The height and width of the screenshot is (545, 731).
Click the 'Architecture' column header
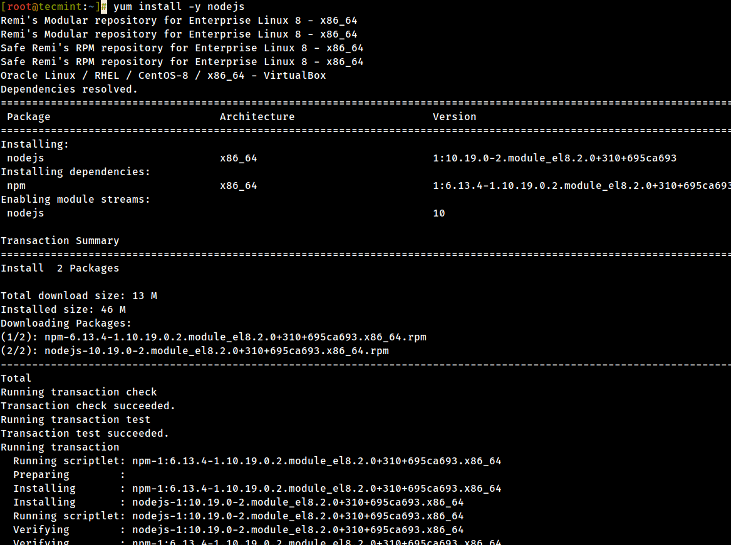[x=257, y=117]
